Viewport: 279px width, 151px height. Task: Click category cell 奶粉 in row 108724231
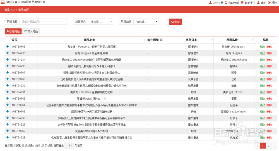pos(193,92)
